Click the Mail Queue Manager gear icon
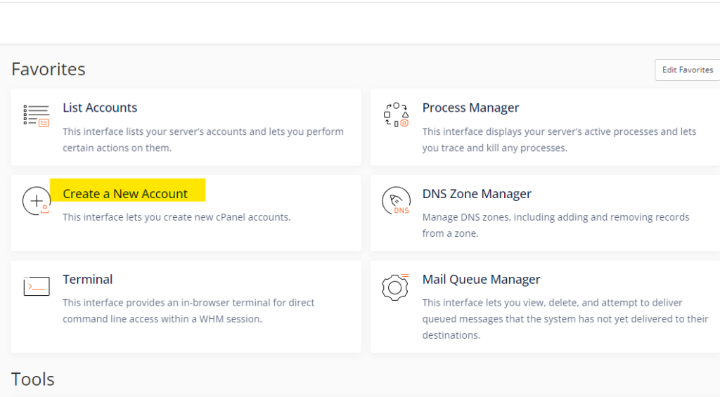The width and height of the screenshot is (720, 397). (396, 287)
